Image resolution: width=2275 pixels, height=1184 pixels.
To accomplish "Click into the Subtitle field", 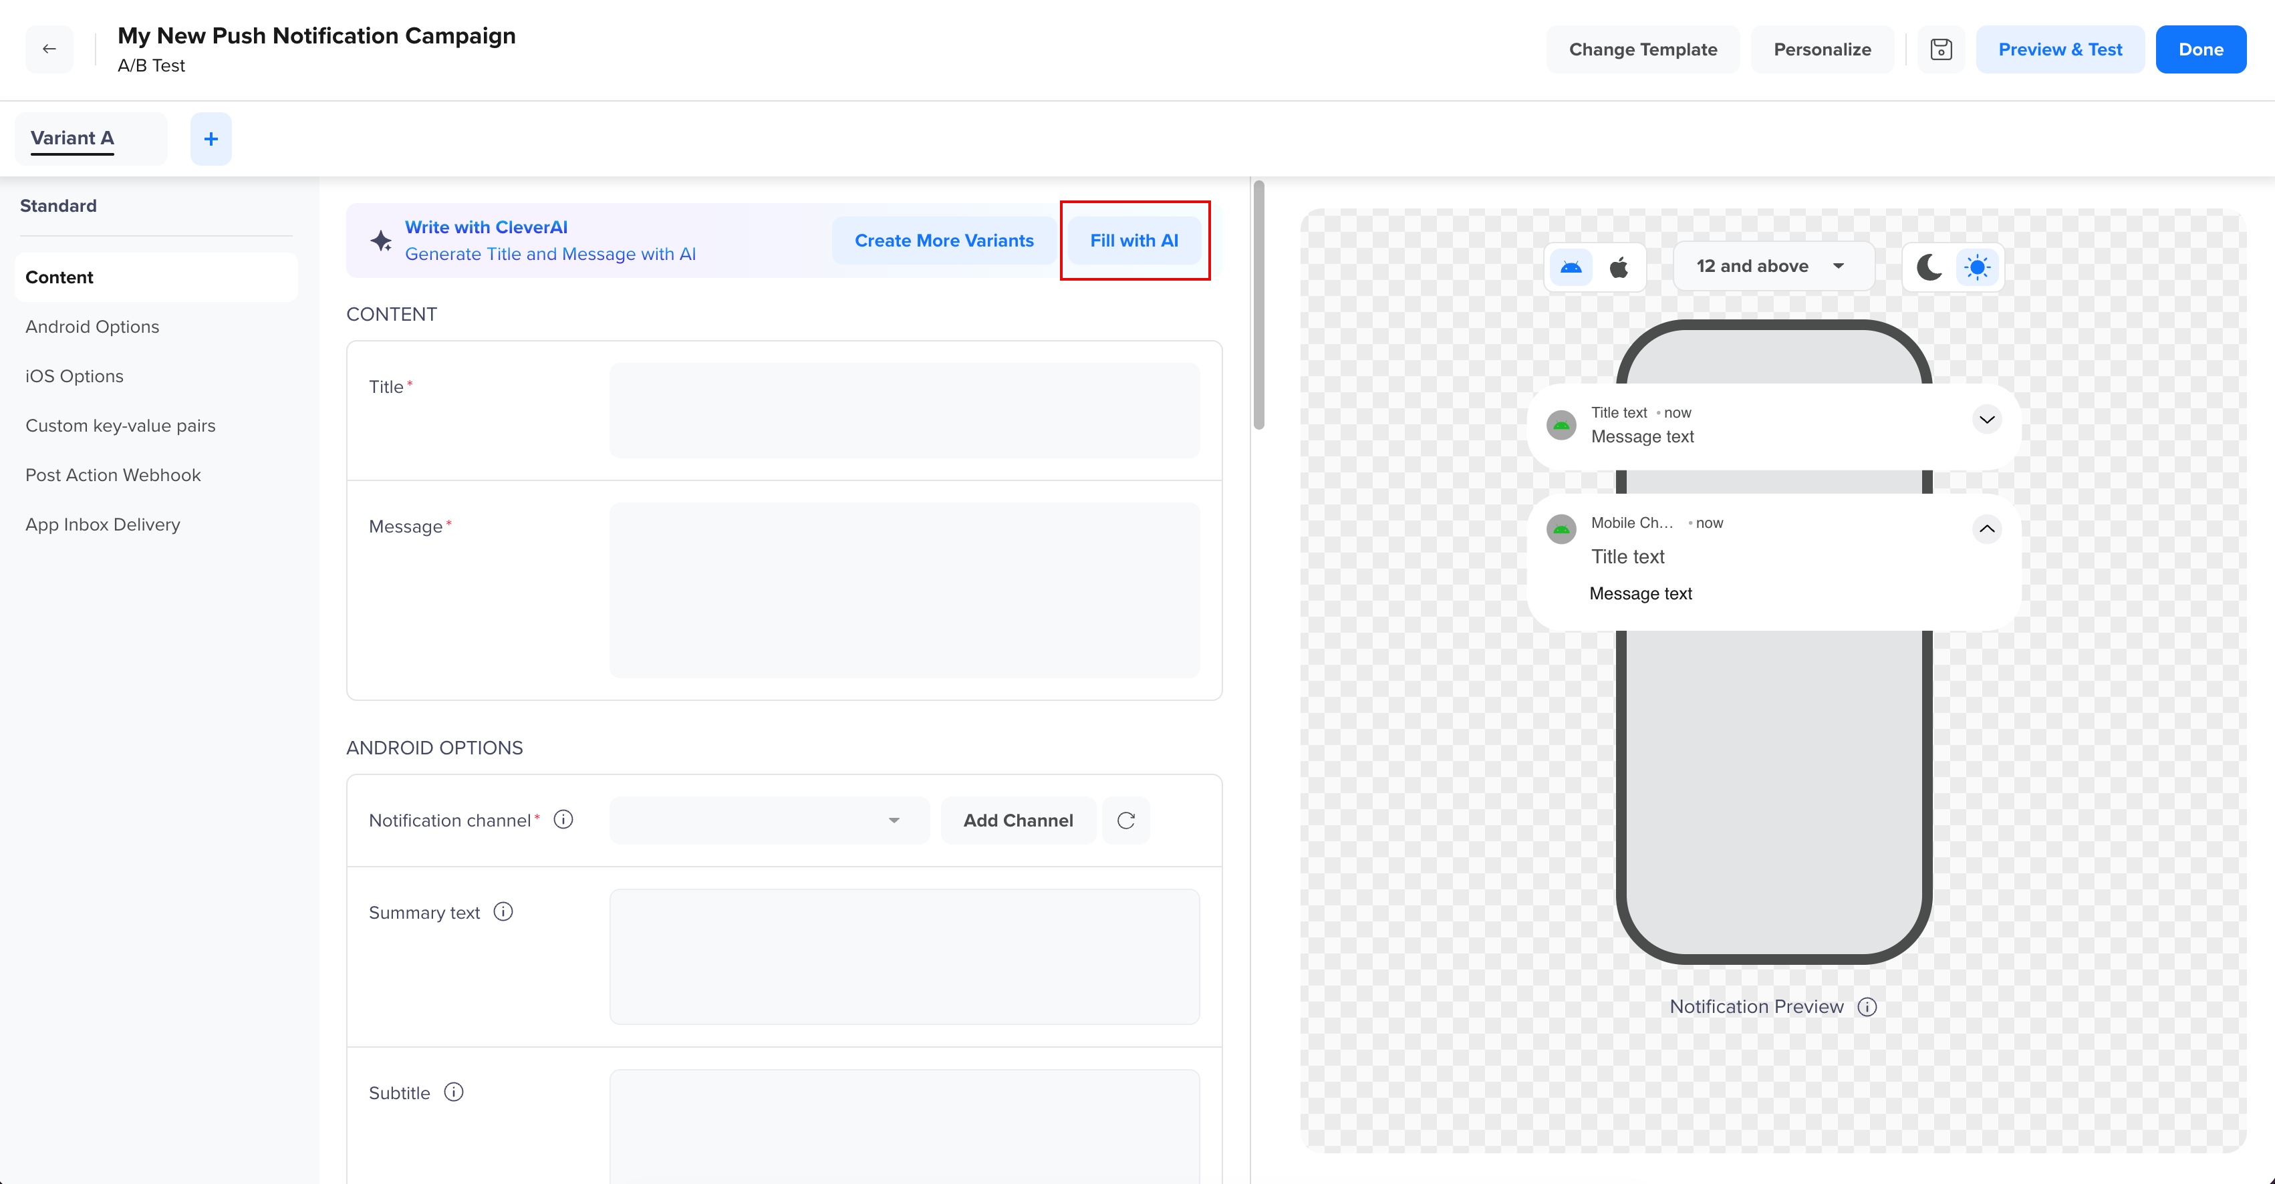I will [x=904, y=1127].
